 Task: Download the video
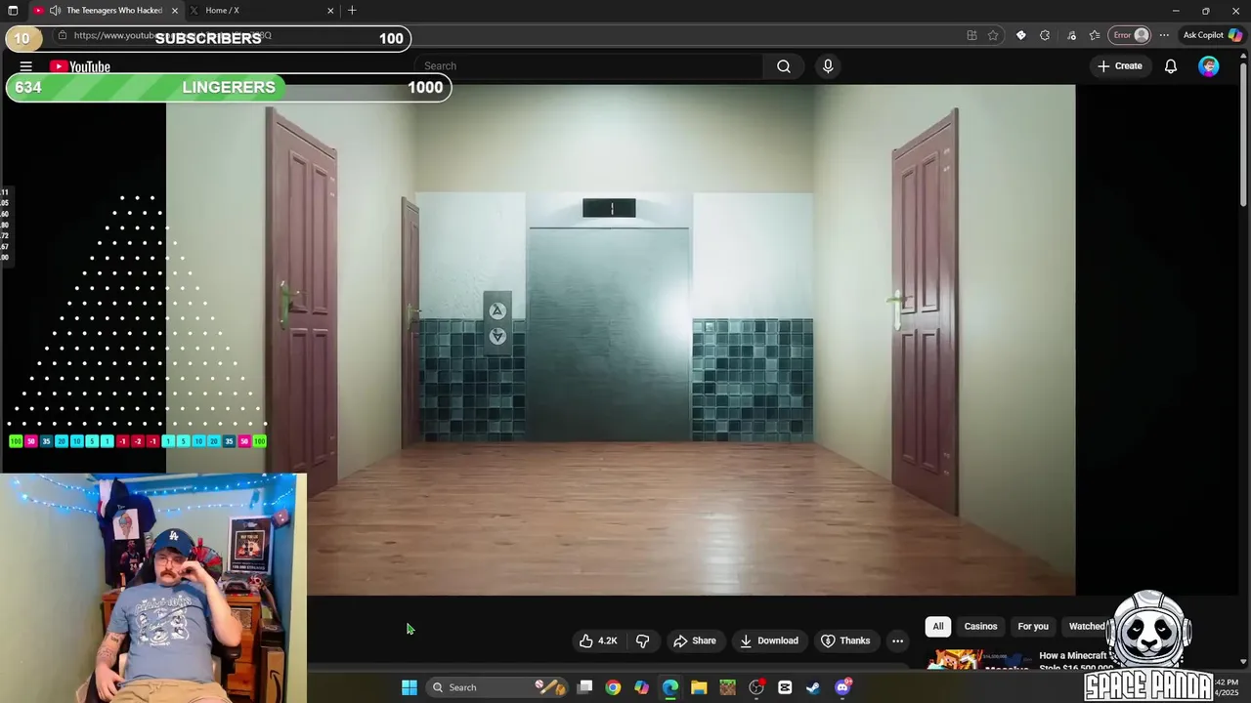(769, 641)
